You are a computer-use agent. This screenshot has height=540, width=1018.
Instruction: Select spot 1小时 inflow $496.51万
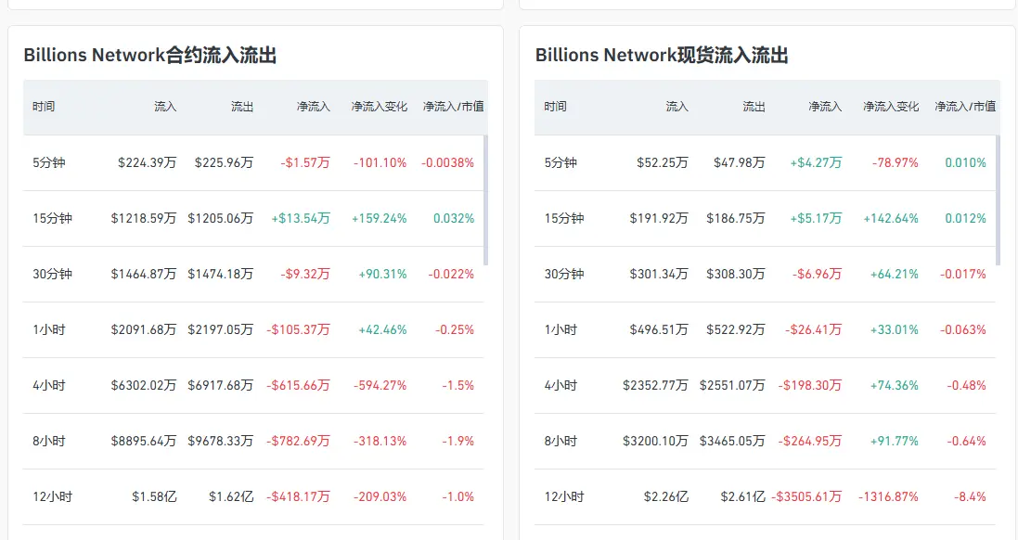pyautogui.click(x=659, y=330)
